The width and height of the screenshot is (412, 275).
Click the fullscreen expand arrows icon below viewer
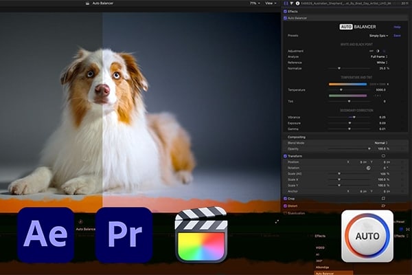tap(277, 222)
